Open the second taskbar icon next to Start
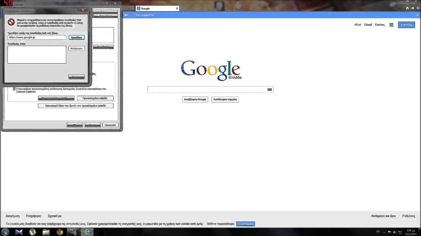 tap(19, 232)
